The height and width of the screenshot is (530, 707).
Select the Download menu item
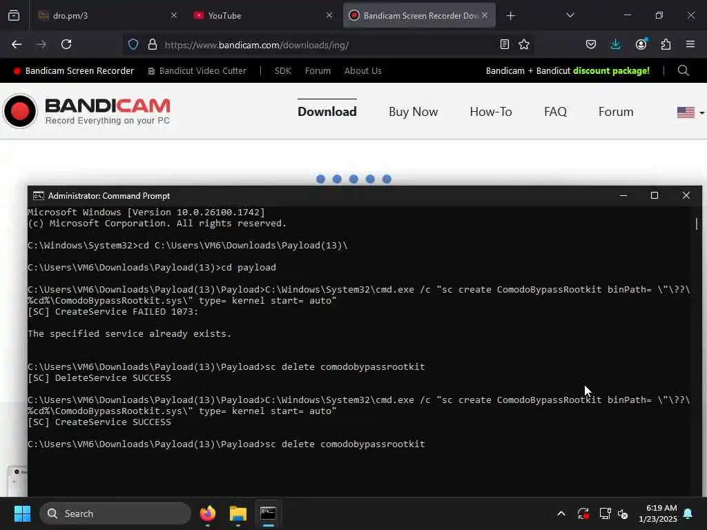327,111
